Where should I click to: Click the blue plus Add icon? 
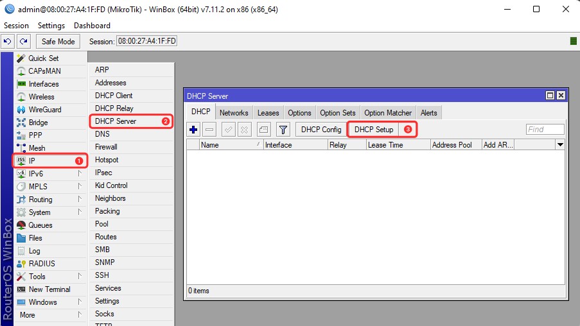coord(193,130)
